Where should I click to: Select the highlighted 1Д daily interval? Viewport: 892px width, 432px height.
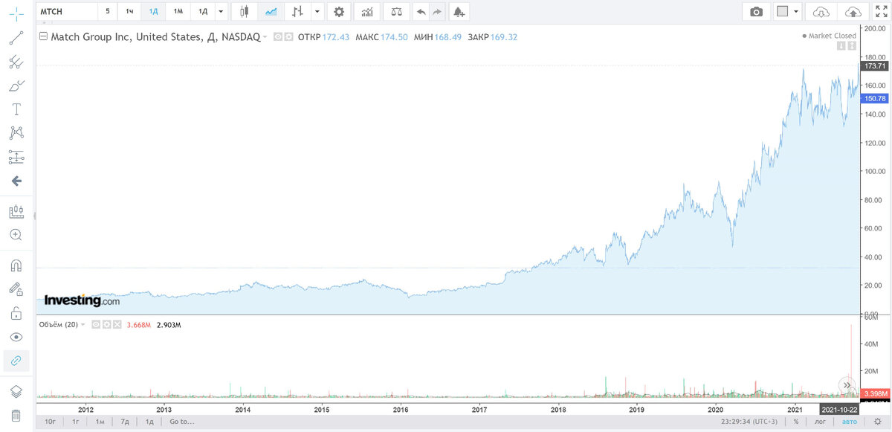tap(154, 11)
